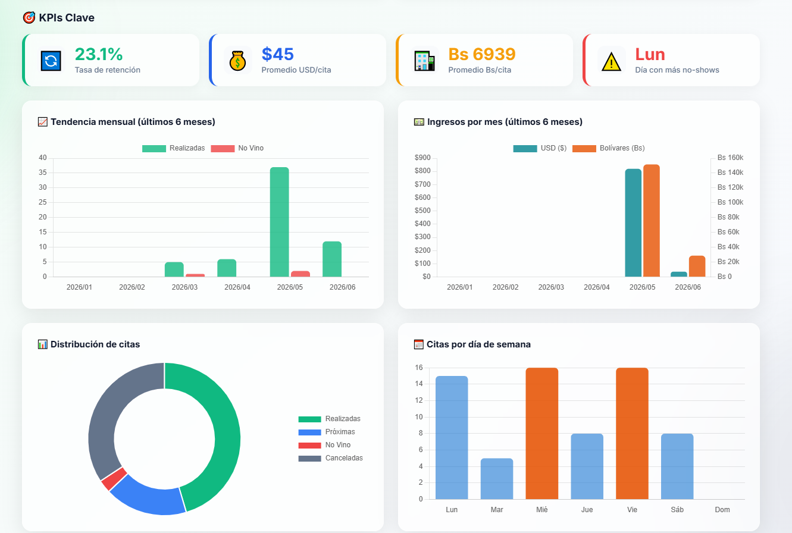The height and width of the screenshot is (533, 792).
Task: Click the tall 2026/05 Realizadas bar
Action: tap(280, 222)
